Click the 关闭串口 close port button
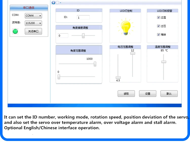 pos(33,31)
